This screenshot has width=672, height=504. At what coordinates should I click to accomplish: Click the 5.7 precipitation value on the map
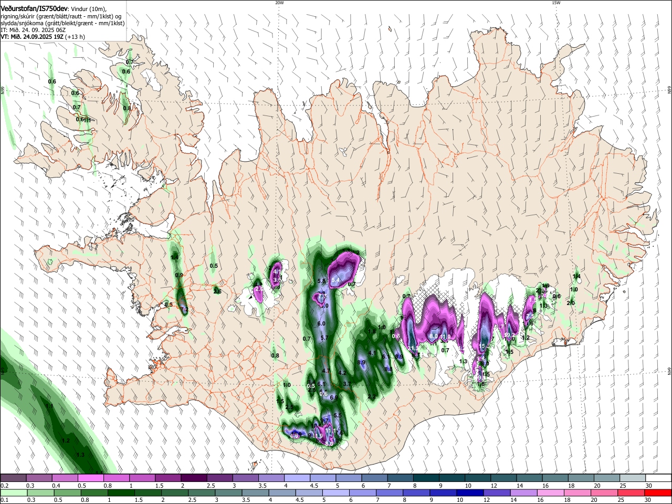[x=324, y=338]
